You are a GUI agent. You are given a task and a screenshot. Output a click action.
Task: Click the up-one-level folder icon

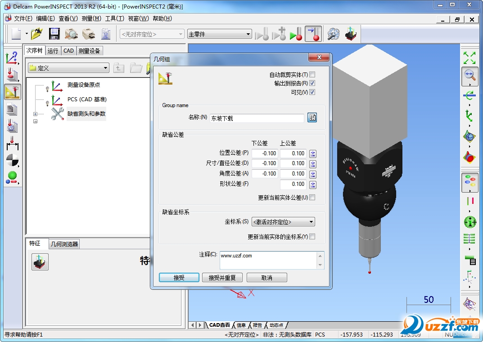(118, 68)
